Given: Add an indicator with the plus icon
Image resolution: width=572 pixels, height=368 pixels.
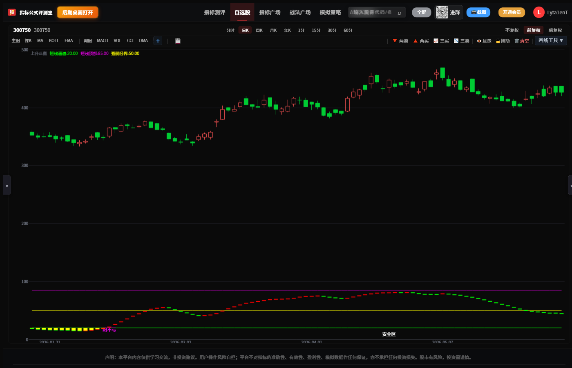Looking at the screenshot, I should point(158,41).
